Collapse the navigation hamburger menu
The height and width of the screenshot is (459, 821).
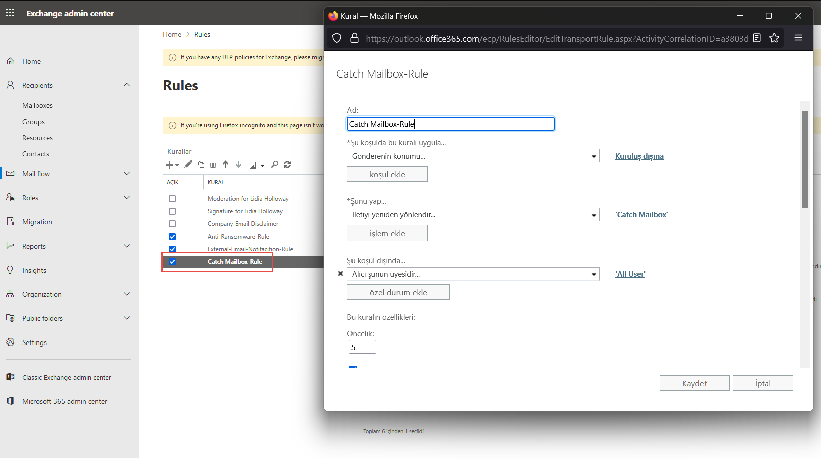pyautogui.click(x=10, y=37)
